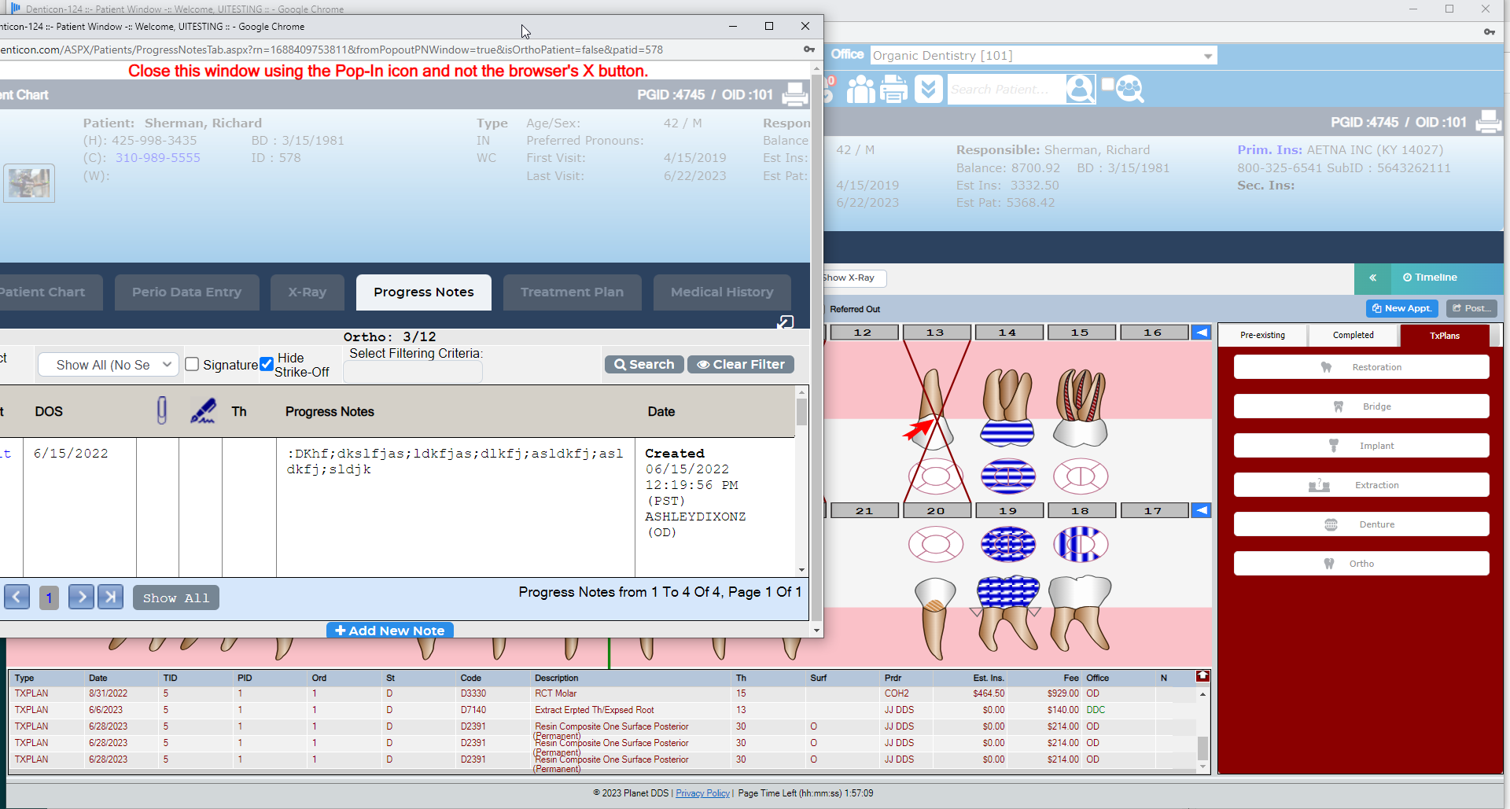Click the Search button

644,365
